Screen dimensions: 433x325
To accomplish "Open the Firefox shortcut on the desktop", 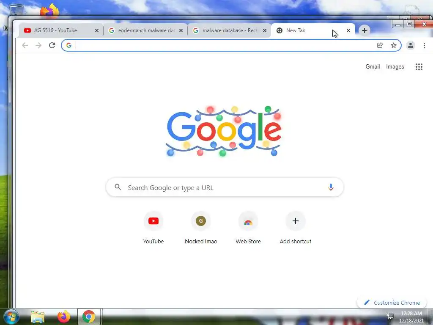I will tap(49, 11).
